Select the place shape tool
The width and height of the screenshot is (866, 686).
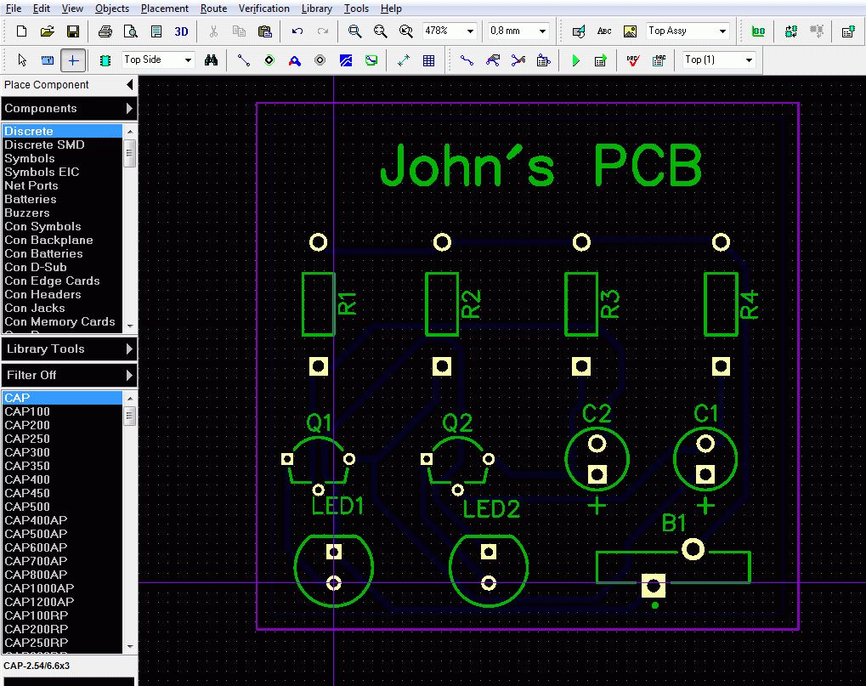(x=578, y=31)
